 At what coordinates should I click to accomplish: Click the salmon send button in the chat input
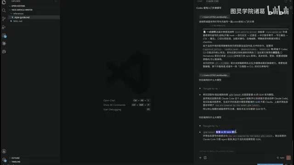point(288,158)
